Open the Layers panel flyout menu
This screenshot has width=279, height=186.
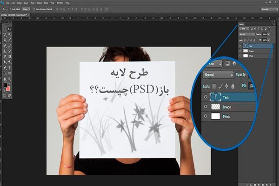274,24
